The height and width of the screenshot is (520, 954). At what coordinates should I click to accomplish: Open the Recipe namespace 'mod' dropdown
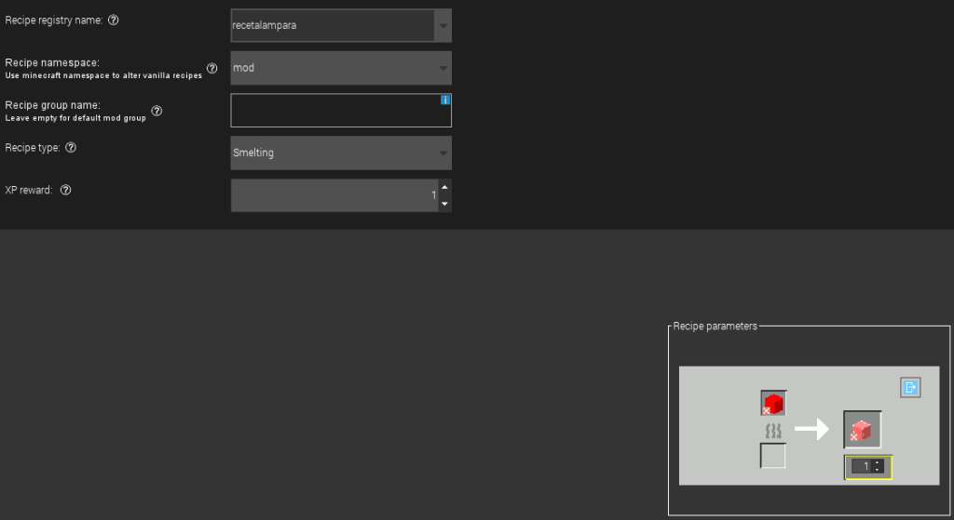coord(341,68)
